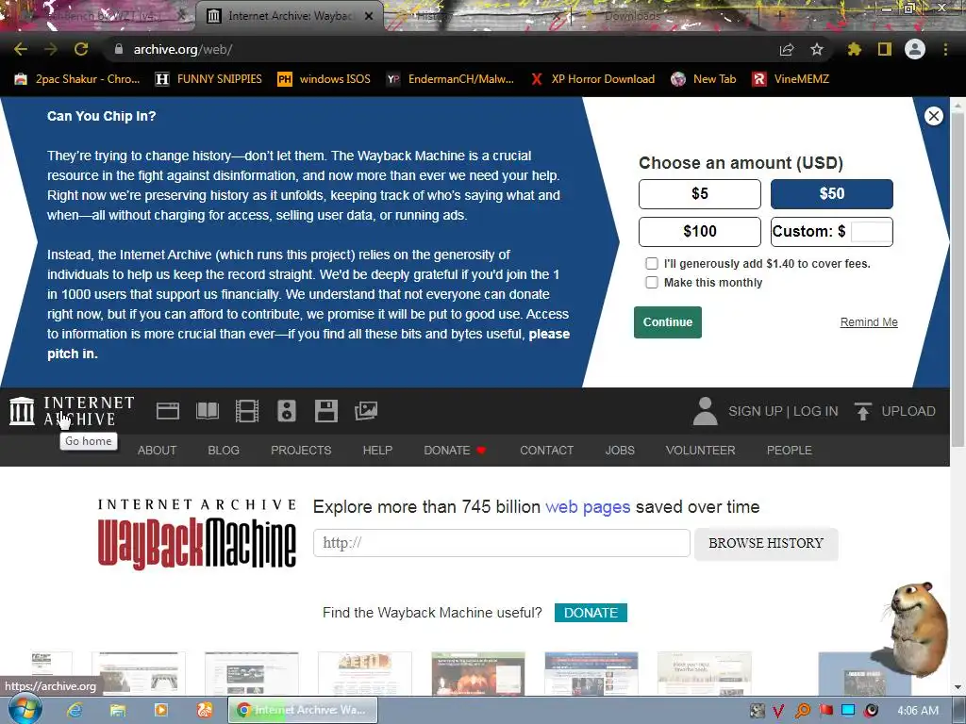Click the SIGN UP | LOG IN link
Screen dimensions: 966x724
click(x=783, y=411)
